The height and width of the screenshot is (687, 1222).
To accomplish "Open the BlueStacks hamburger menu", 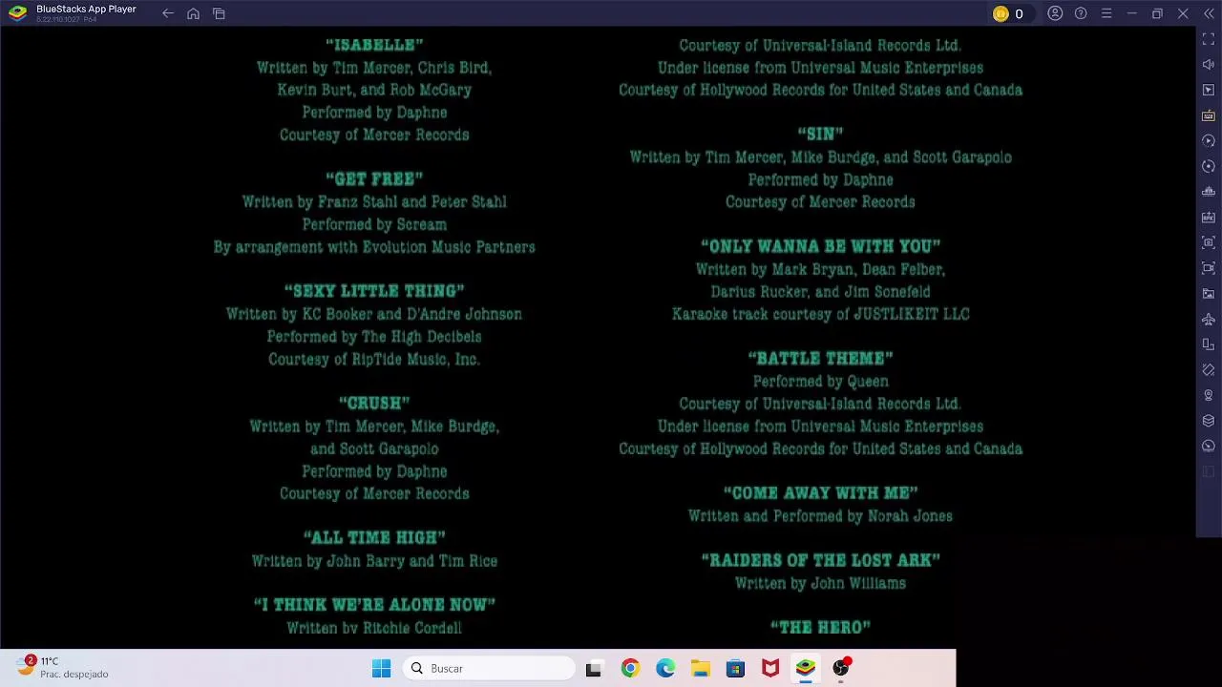I will pos(1106,13).
